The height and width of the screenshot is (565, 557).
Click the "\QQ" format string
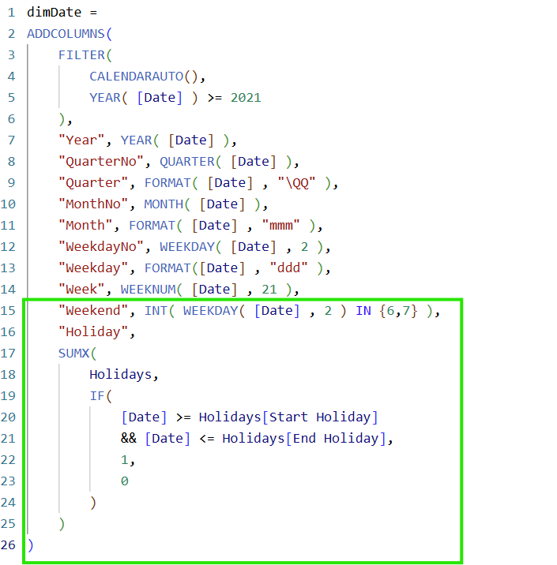pyautogui.click(x=296, y=183)
